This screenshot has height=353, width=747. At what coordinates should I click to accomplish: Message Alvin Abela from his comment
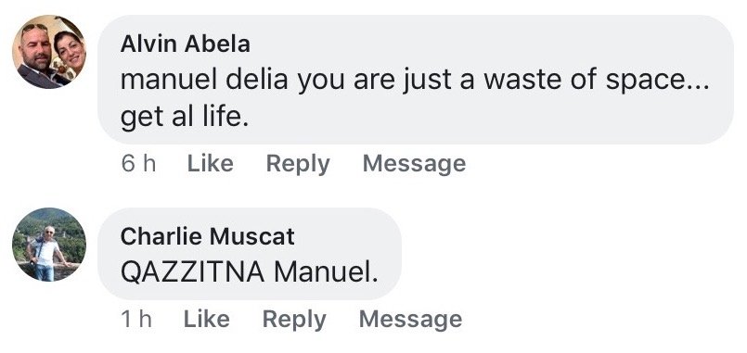(414, 164)
